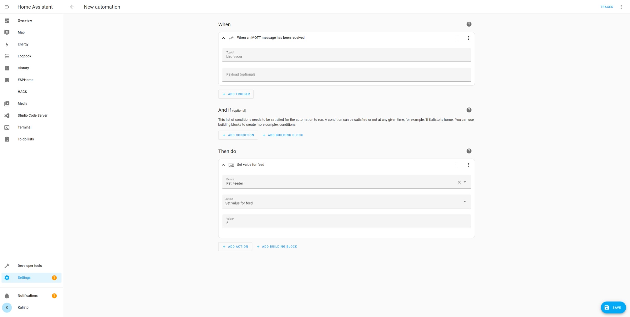The height and width of the screenshot is (317, 630).
Task: Open the Action dropdown for Set value
Action: point(465,201)
